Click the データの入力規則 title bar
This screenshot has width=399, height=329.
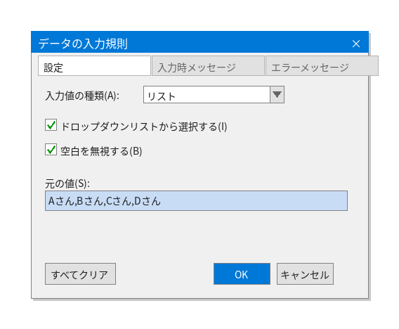point(191,42)
